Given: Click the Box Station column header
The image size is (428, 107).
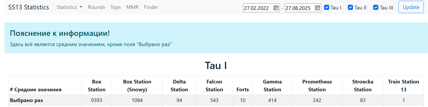Looking at the screenshot, I should pos(97,86).
